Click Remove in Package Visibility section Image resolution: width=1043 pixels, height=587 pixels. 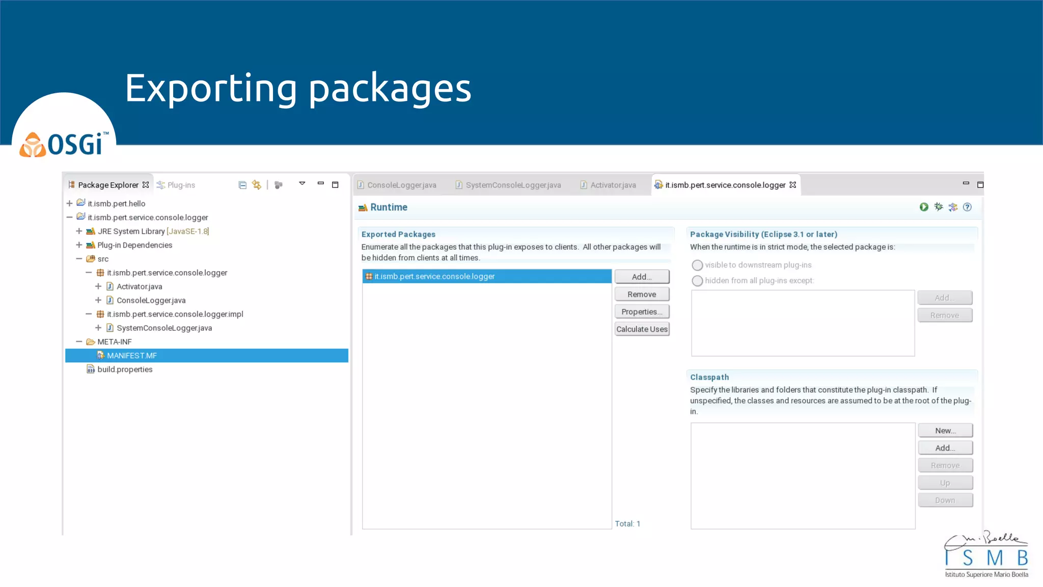(x=945, y=315)
